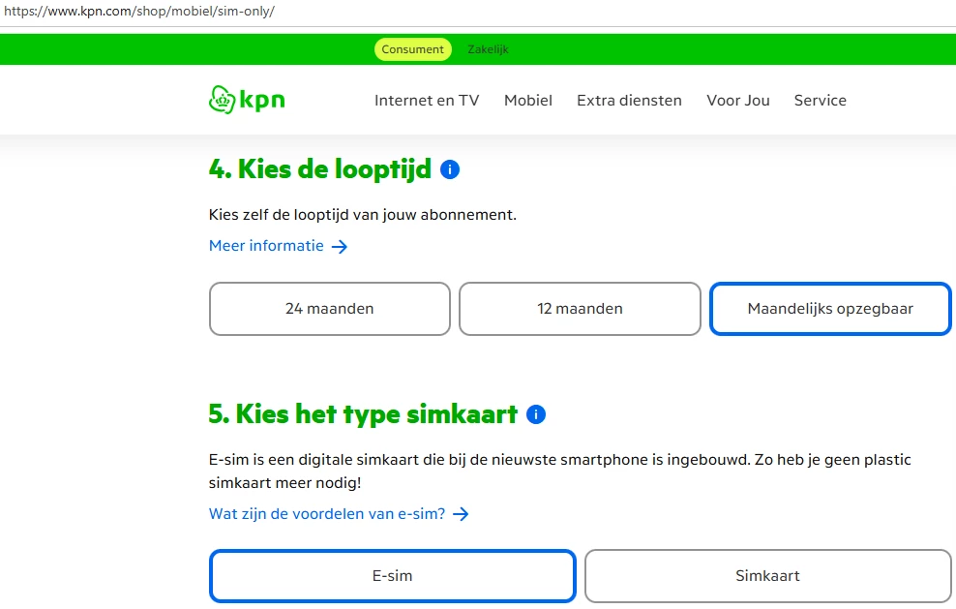
Task: Click arrow icon next to Meer informatie
Action: coord(340,247)
